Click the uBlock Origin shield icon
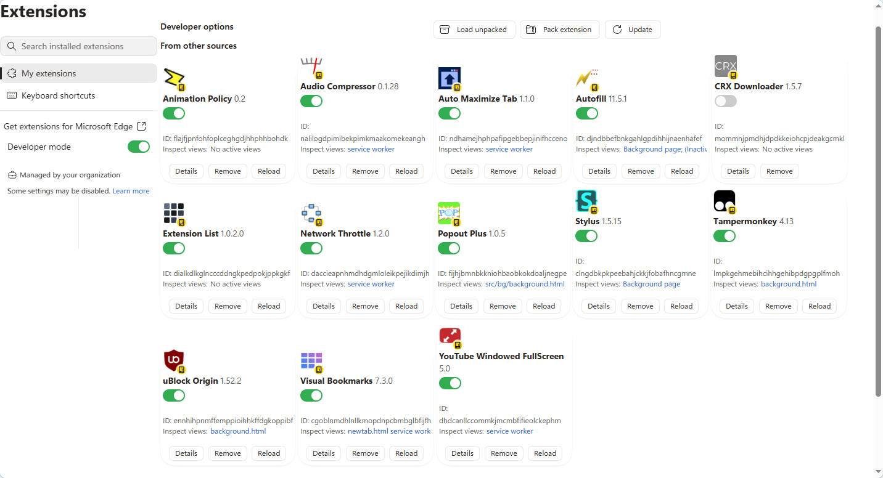The width and height of the screenshot is (883, 478). [x=174, y=360]
